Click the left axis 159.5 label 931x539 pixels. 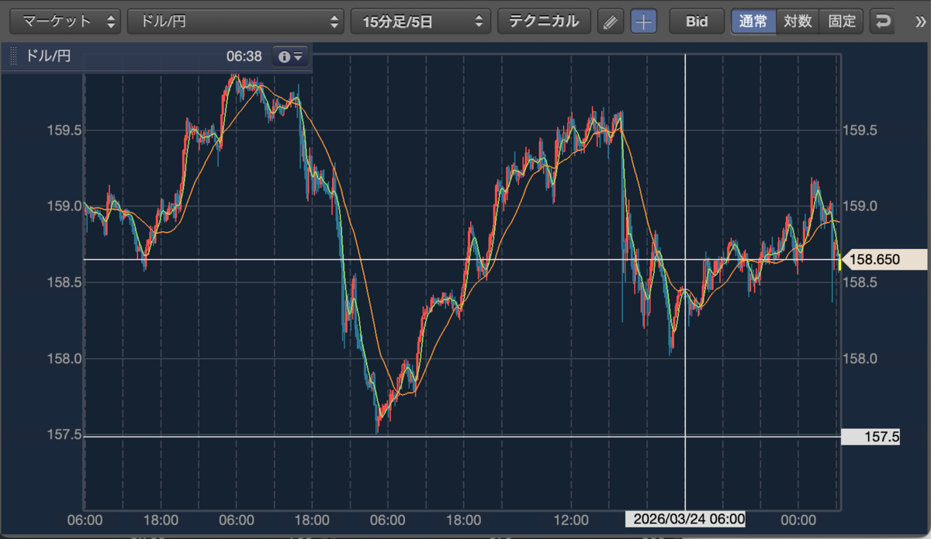tap(64, 130)
